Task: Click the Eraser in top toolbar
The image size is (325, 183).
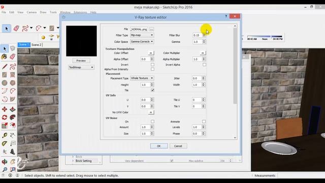Action: [16, 28]
